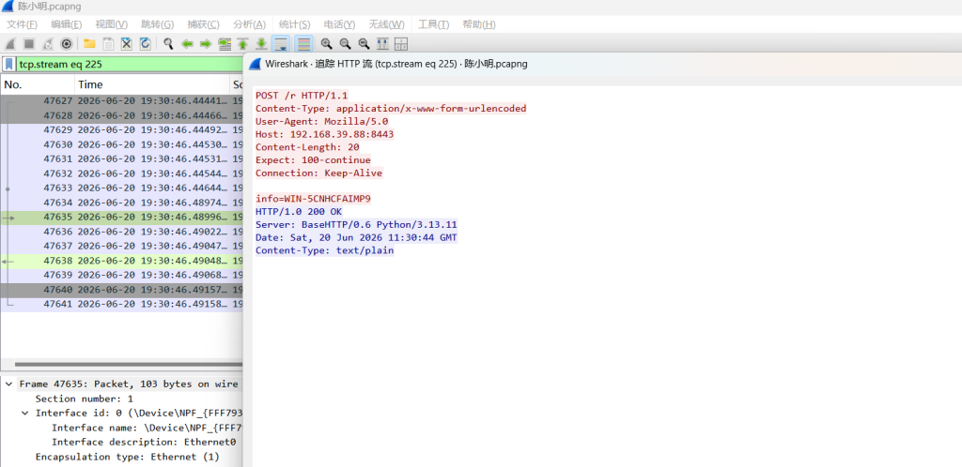This screenshot has width=962, height=467.
Task: Sort by the Time column header
Action: 153,84
